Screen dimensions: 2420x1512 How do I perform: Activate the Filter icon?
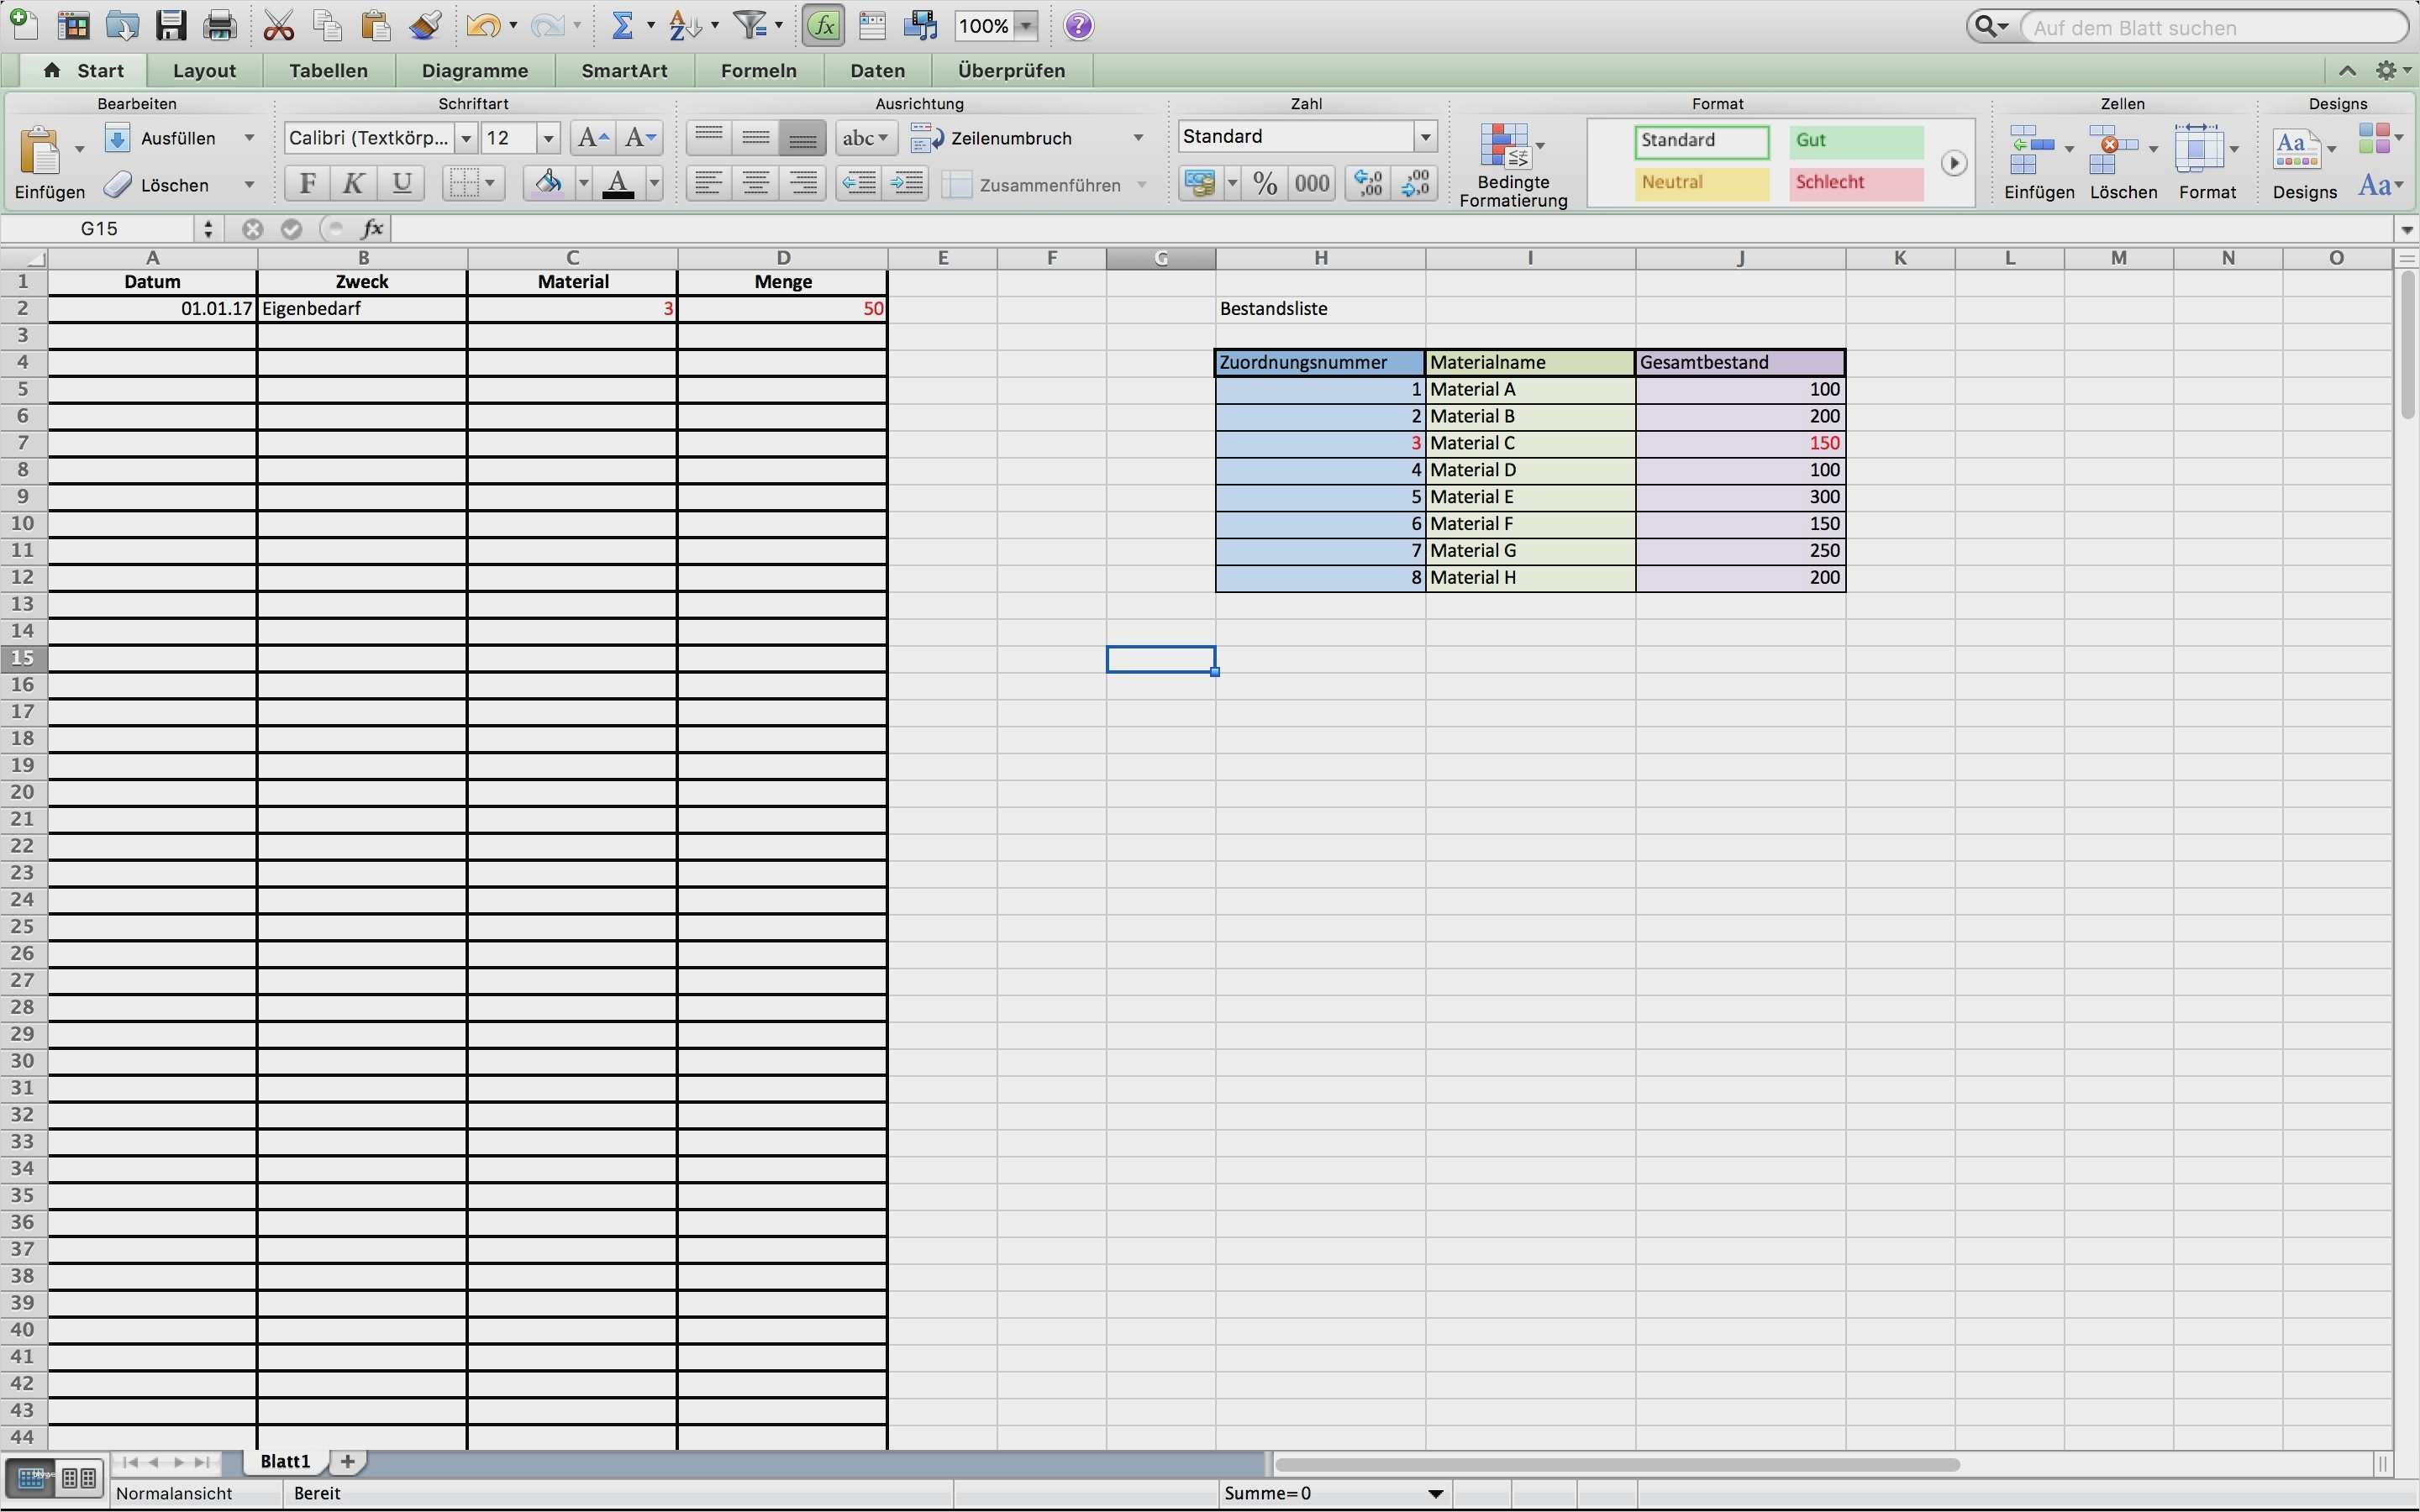[752, 25]
